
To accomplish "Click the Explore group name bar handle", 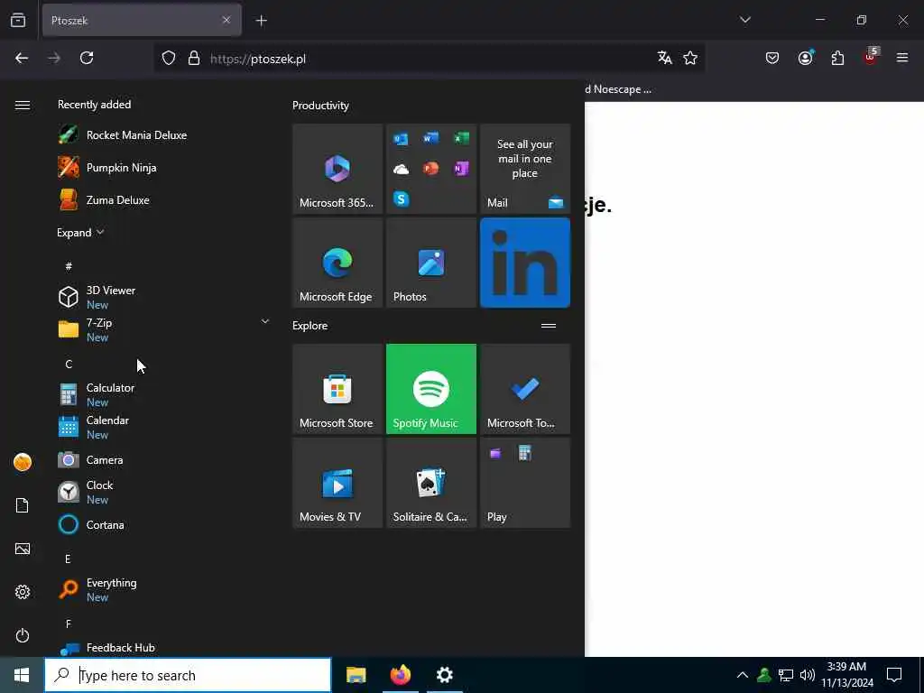I will point(549,325).
